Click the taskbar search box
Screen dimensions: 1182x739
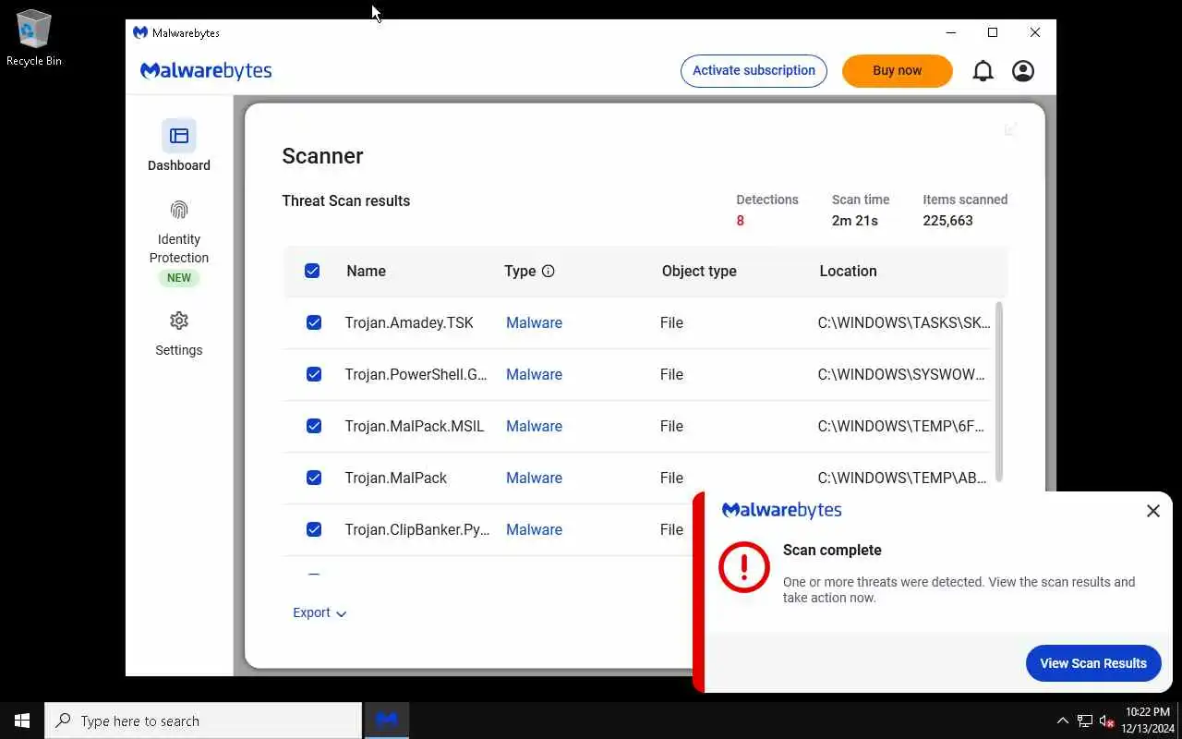click(203, 721)
